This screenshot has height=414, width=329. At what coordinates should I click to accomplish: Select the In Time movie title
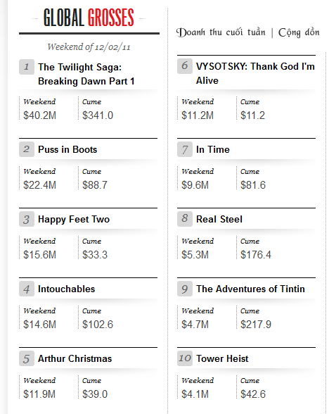pos(213,149)
